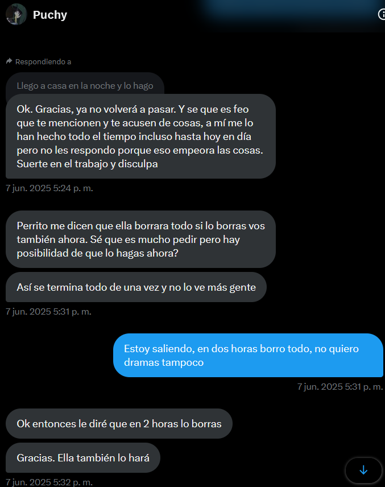Viewport: 385px width, 487px height.
Task: Click message 'Ok entonces le diré que en 2 horas'
Action: pos(119,424)
